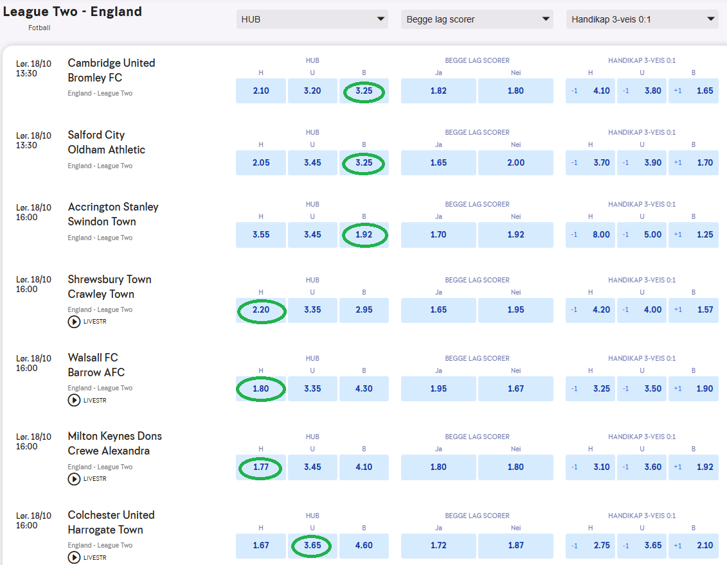Bet Nei 1.67 both teams score Walsall match
The width and height of the screenshot is (727, 565).
(x=516, y=389)
